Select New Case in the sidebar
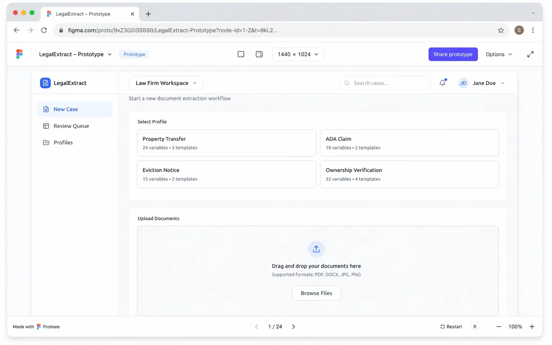552x345 pixels. (x=75, y=109)
